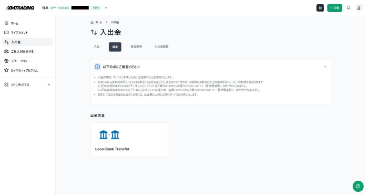This screenshot has width=366, height=195.
Task: Switch to the 資金振替 tab
Action: tap(136, 46)
